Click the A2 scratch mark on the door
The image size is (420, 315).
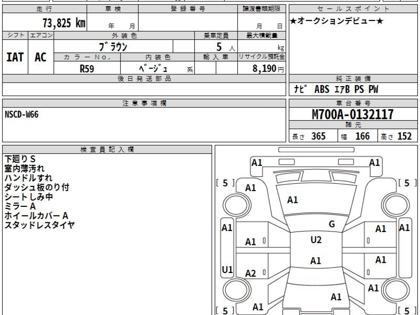tap(251, 274)
